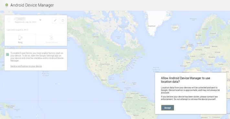
Task: Click Greenland on the map
Action: tap(151, 26)
